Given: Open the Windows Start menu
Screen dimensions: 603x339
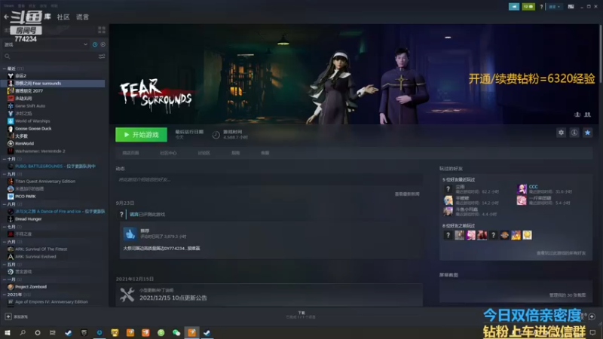Looking at the screenshot, I should [x=8, y=332].
